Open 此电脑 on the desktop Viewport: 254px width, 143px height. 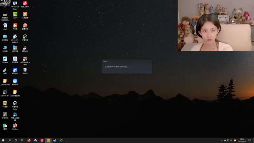(x=5, y=49)
